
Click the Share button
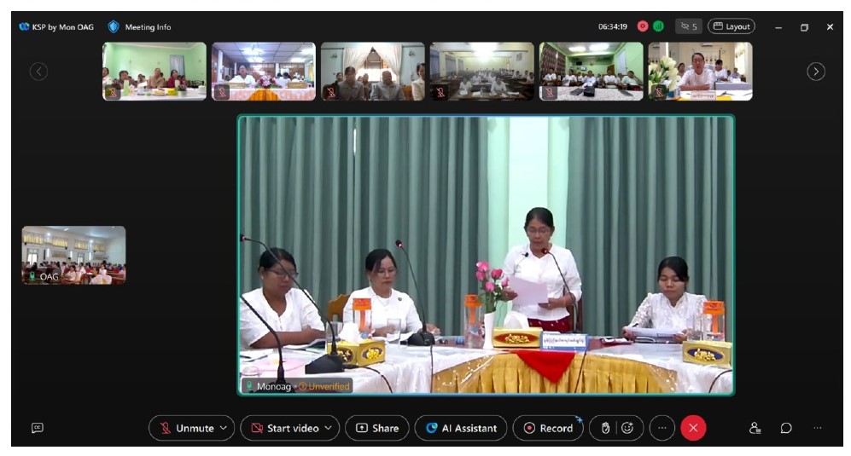(376, 428)
